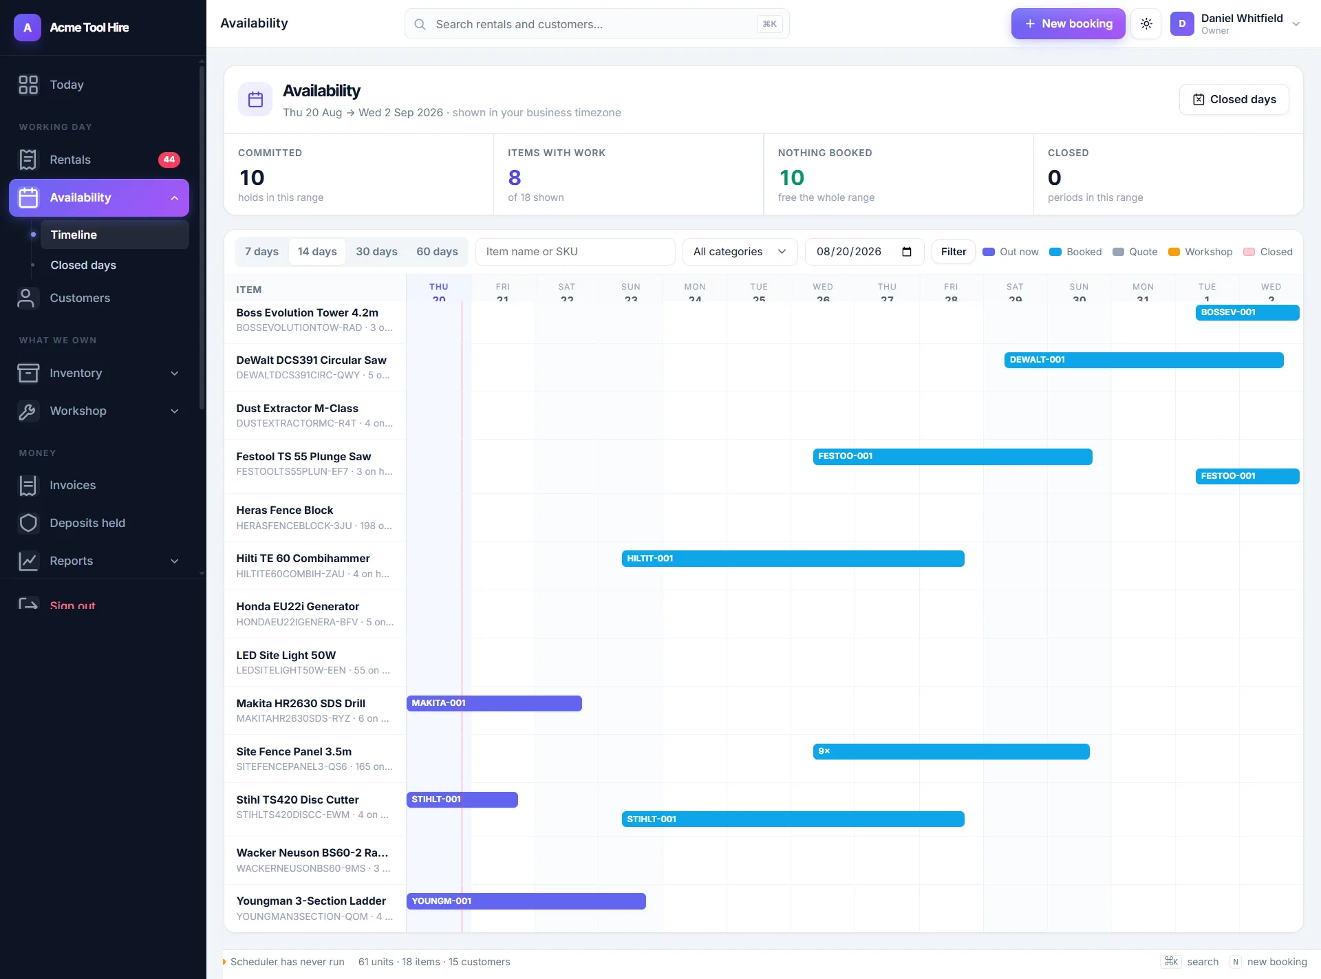Open the Customers page
Screen dimensions: 1321x979
[99, 298]
